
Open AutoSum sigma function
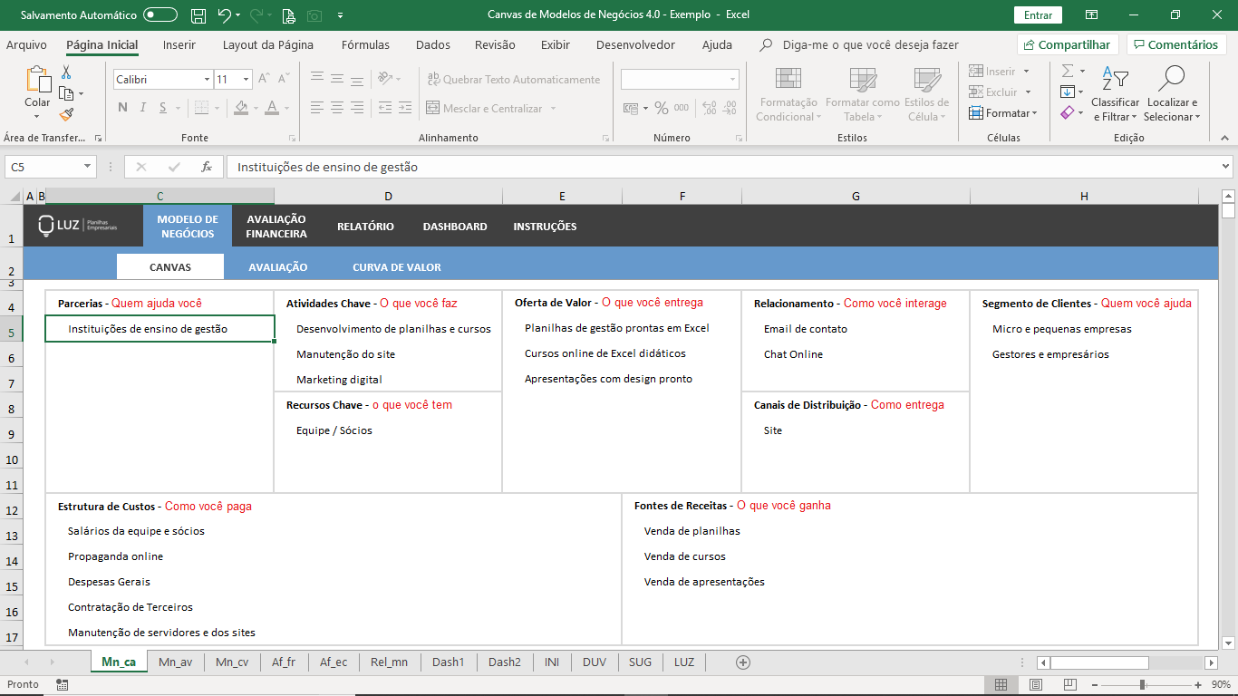1068,71
